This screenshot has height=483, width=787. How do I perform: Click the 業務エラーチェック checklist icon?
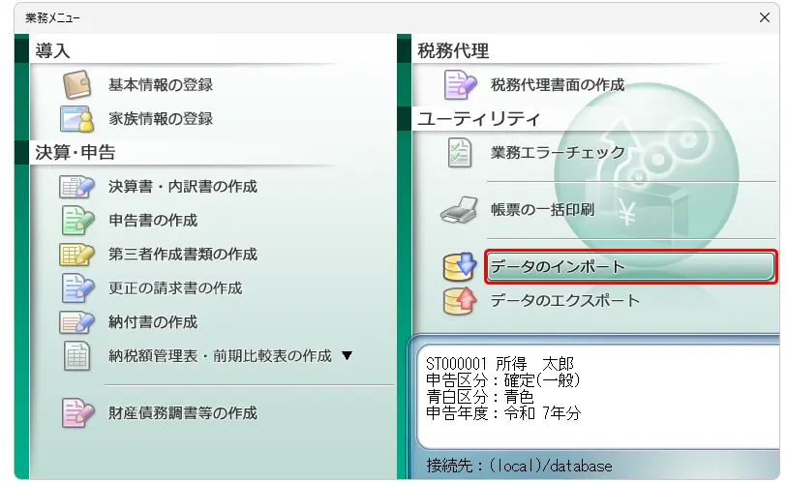click(459, 153)
